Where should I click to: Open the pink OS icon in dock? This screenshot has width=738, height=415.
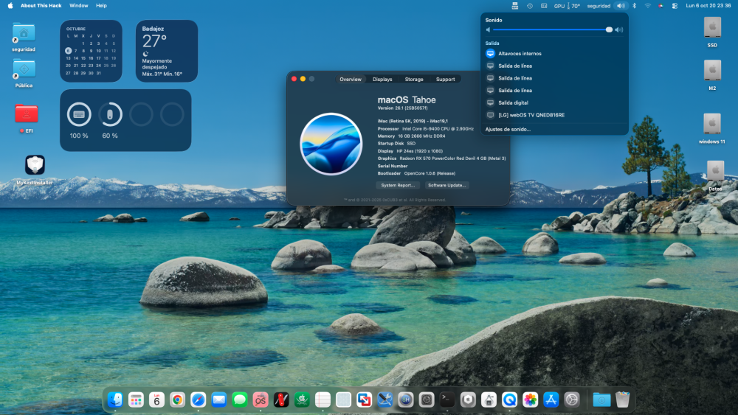(x=261, y=400)
